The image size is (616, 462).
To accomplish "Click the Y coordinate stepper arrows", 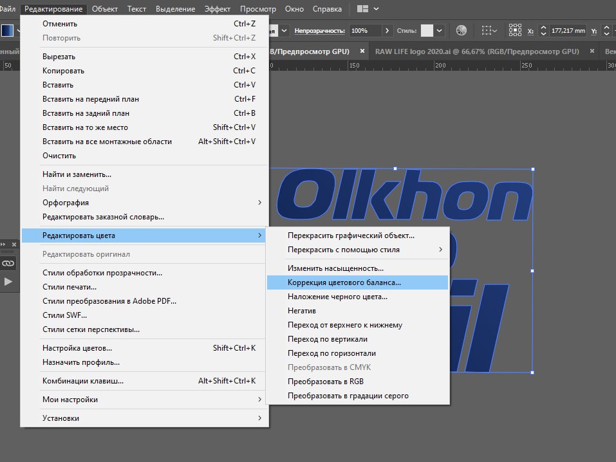I will [x=606, y=31].
